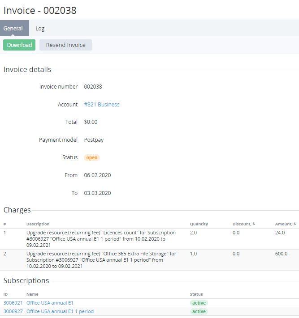Click active badge for subscription 3006927

tap(199, 311)
